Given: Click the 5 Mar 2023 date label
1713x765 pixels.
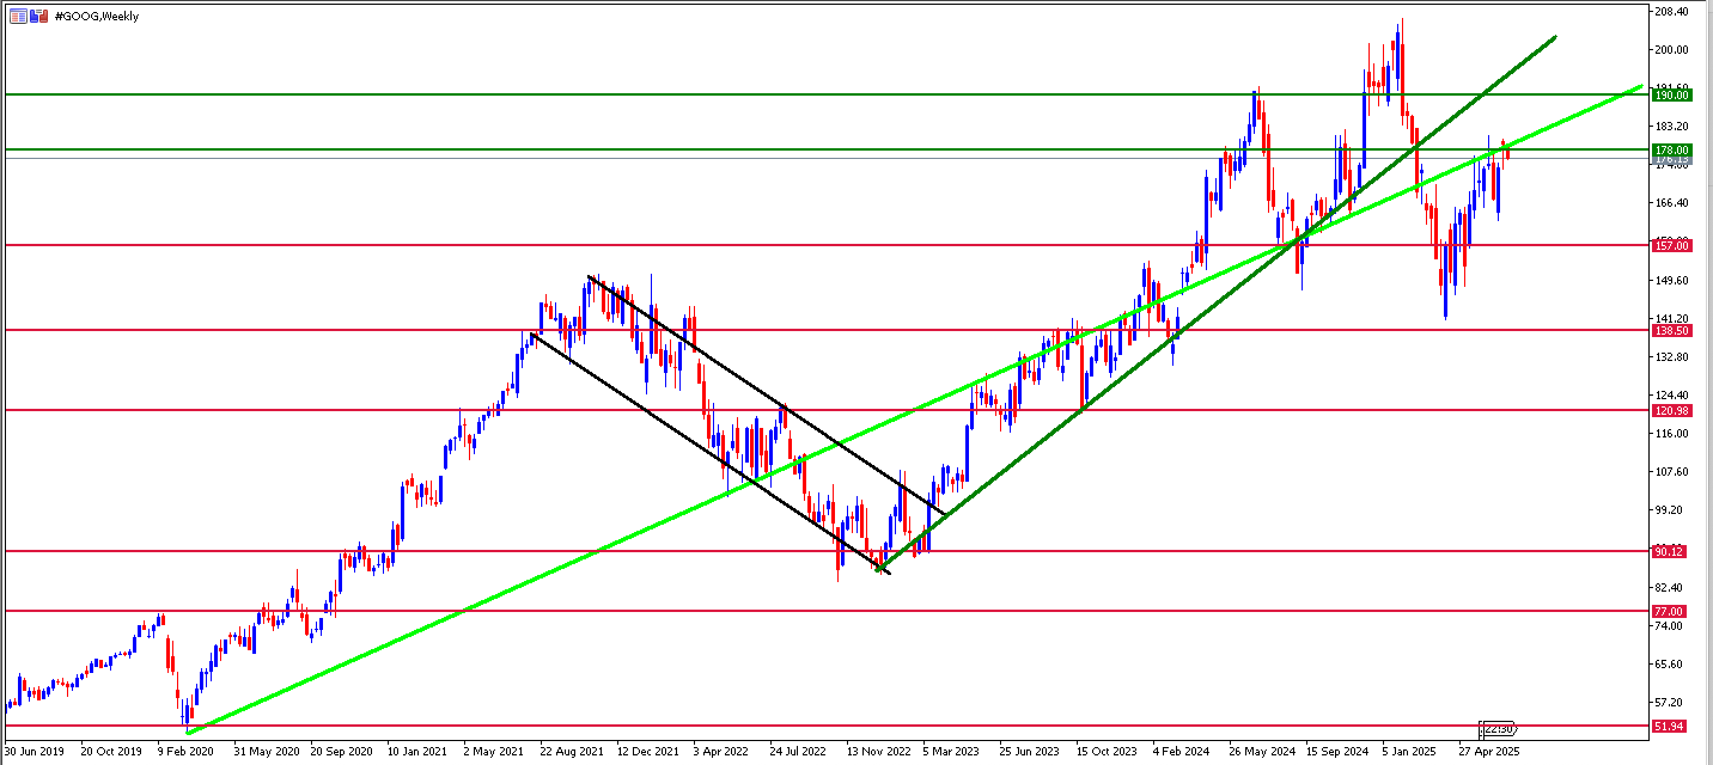Looking at the screenshot, I should click(950, 752).
